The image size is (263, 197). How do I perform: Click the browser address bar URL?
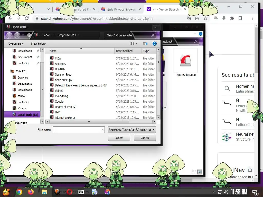pos(98,18)
